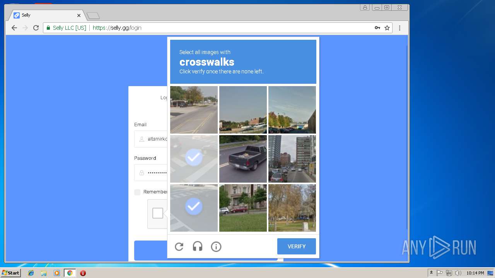Deselect the checked middle-left crosswalk tile

click(x=194, y=159)
